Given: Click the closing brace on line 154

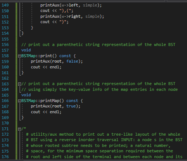Looking at the screenshot, I should coord(23,33).
